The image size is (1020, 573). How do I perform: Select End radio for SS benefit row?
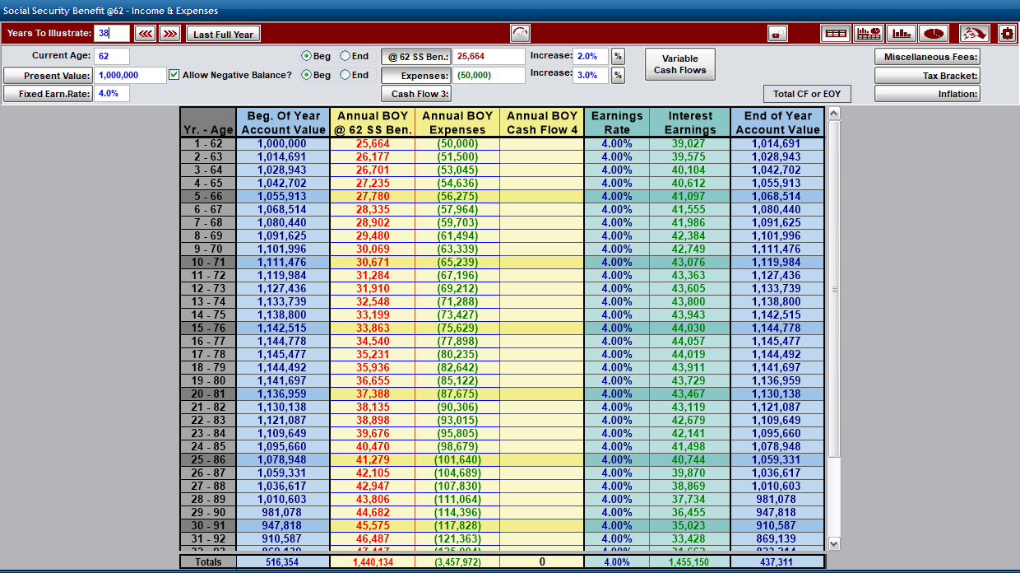coord(345,56)
